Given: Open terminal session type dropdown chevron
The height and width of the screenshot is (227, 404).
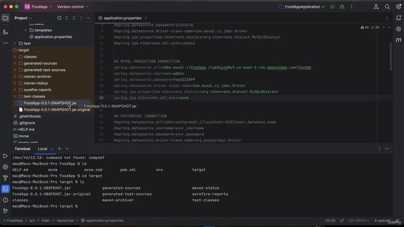Looking at the screenshot, I should click(x=67, y=149).
